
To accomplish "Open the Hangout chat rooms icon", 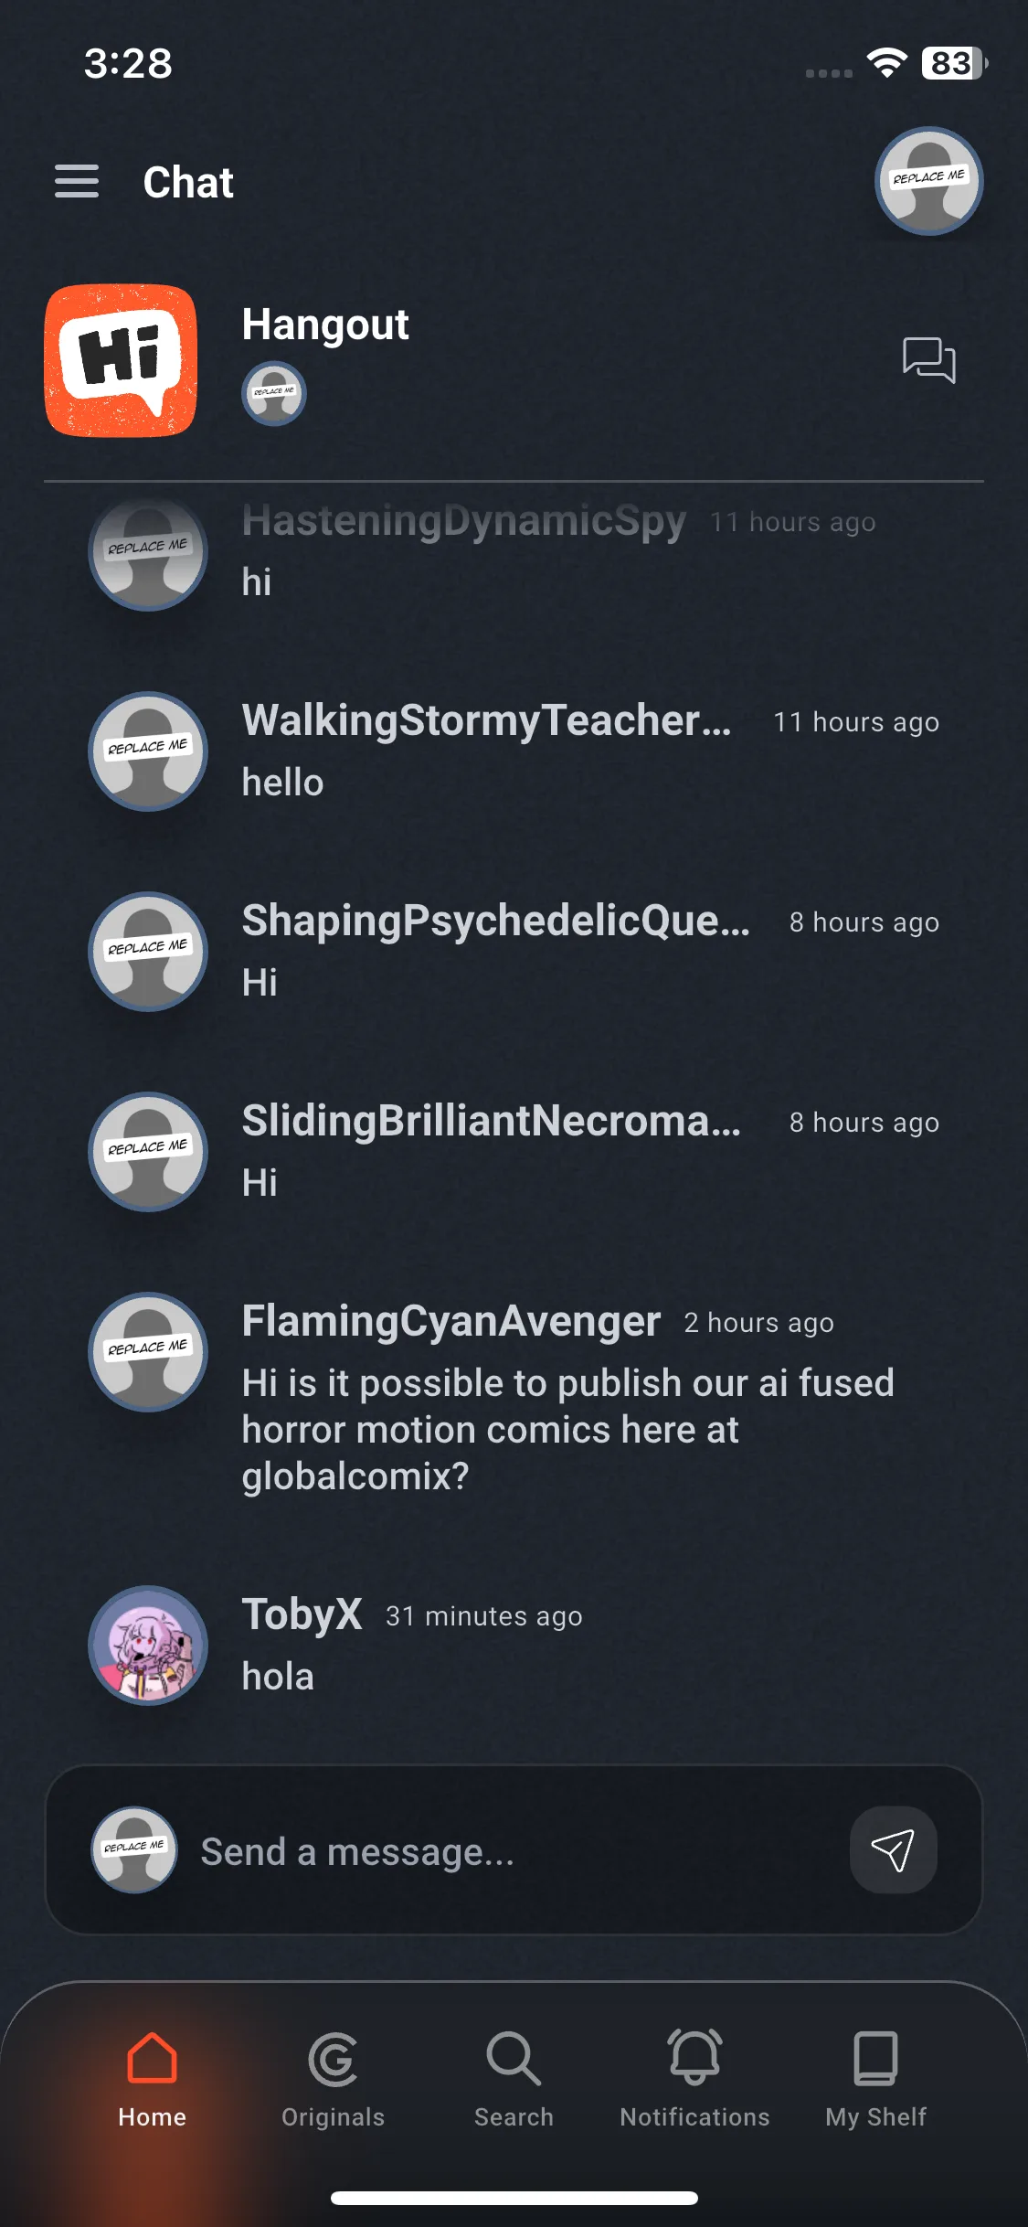I will pyautogui.click(x=928, y=359).
